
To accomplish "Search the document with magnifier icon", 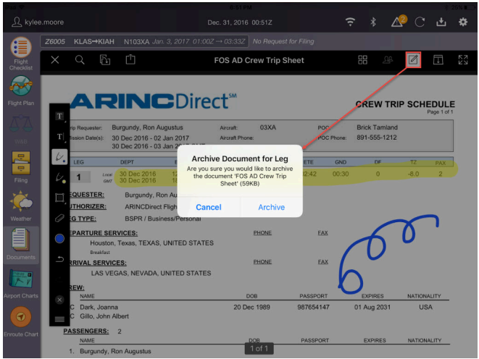I will click(x=80, y=60).
